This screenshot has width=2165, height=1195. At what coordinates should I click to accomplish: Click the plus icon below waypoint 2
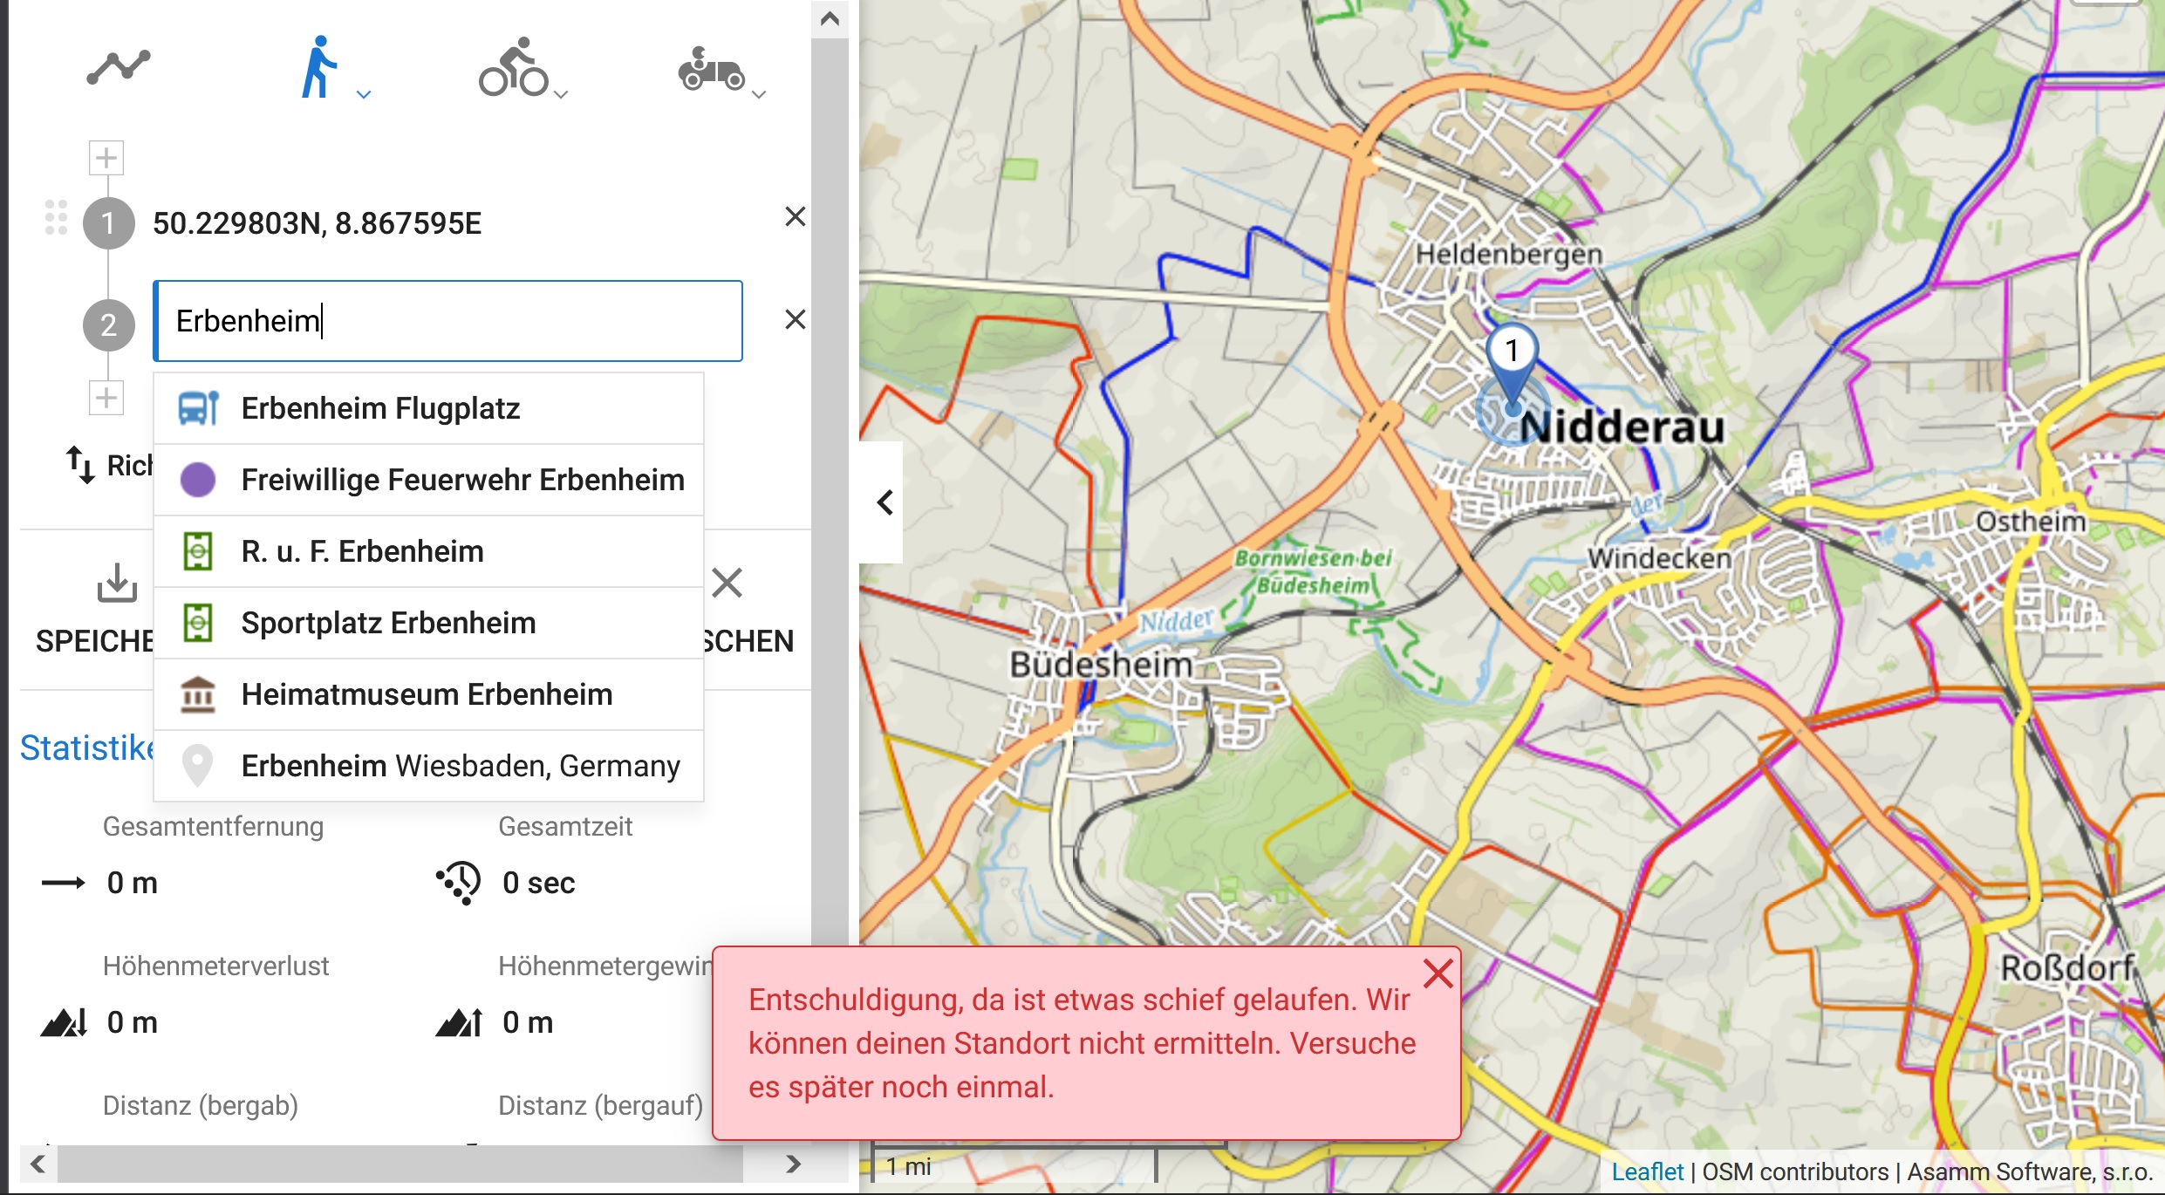[106, 398]
